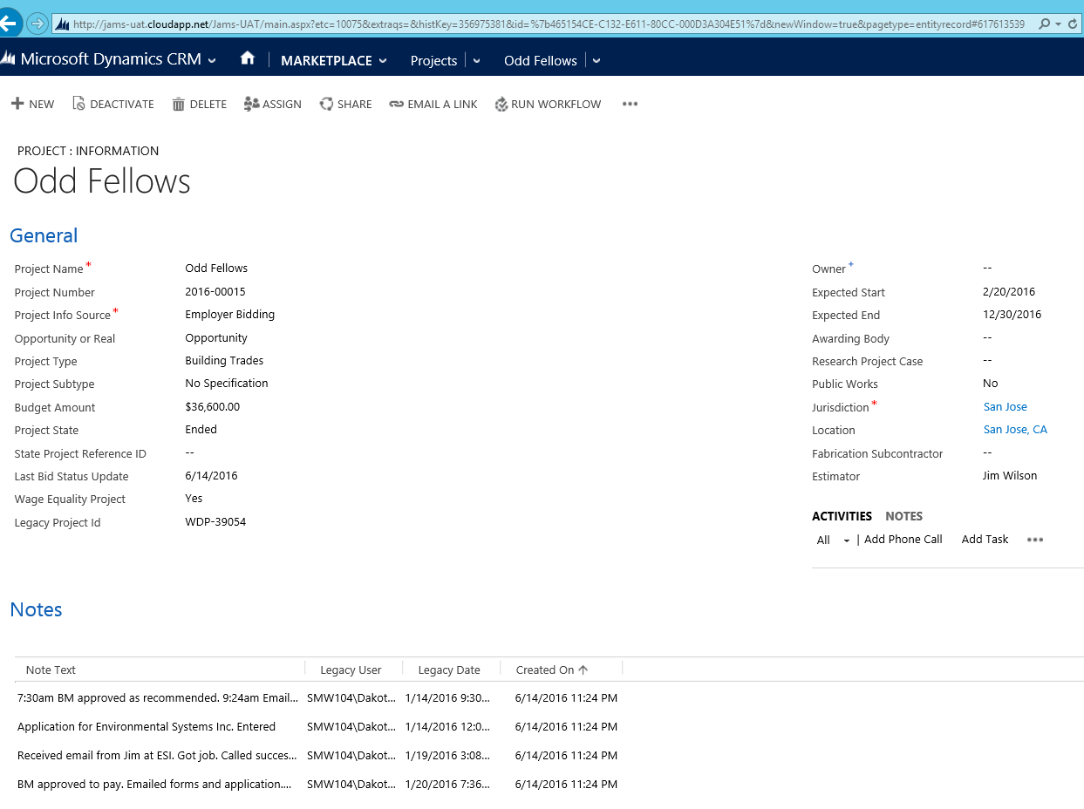Click the search magnifier in address bar
The width and height of the screenshot is (1084, 809).
click(1045, 24)
